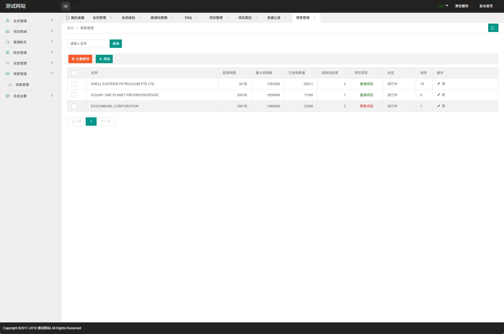The width and height of the screenshot is (504, 334).
Task: Click the name search input field
Action: pos(88,44)
